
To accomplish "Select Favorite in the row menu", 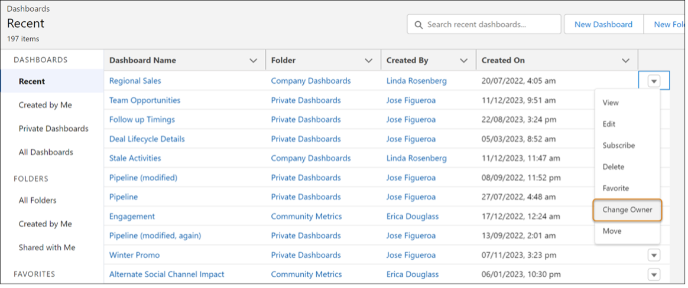I will point(615,188).
